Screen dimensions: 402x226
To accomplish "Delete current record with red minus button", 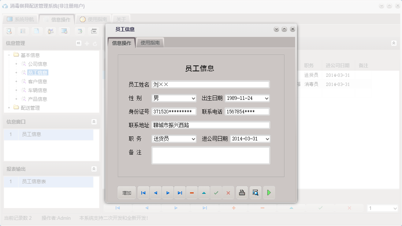I will point(192,193).
